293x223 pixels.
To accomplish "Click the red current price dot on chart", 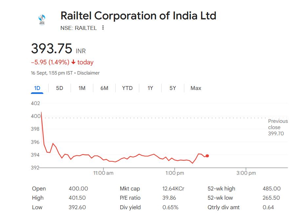I will click(x=207, y=156).
